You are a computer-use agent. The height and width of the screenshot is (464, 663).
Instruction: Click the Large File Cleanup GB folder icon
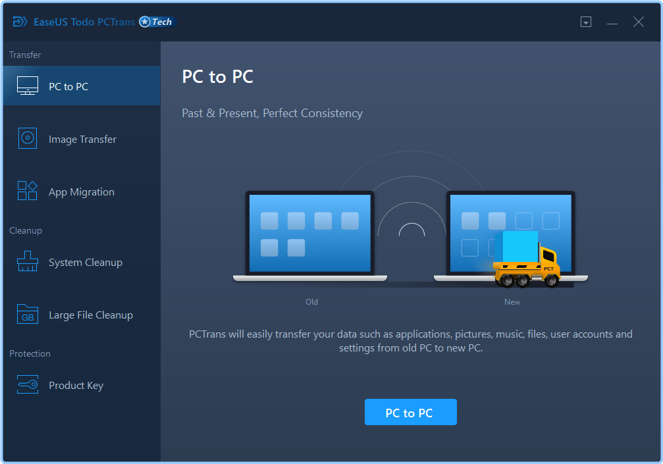coord(28,314)
